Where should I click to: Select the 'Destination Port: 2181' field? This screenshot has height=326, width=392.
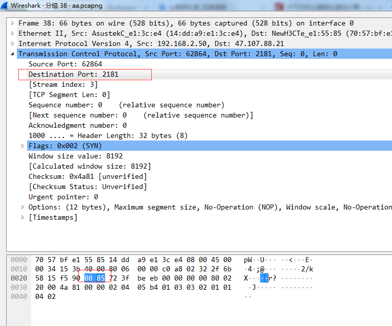click(x=73, y=74)
